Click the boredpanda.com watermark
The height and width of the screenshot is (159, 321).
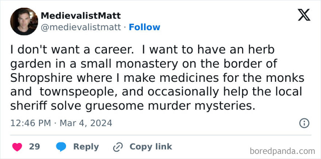coord(283,151)
